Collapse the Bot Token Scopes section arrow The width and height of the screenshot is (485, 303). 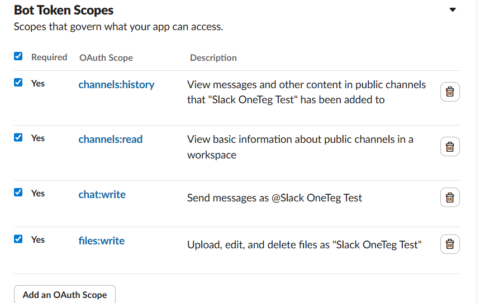(x=453, y=9)
